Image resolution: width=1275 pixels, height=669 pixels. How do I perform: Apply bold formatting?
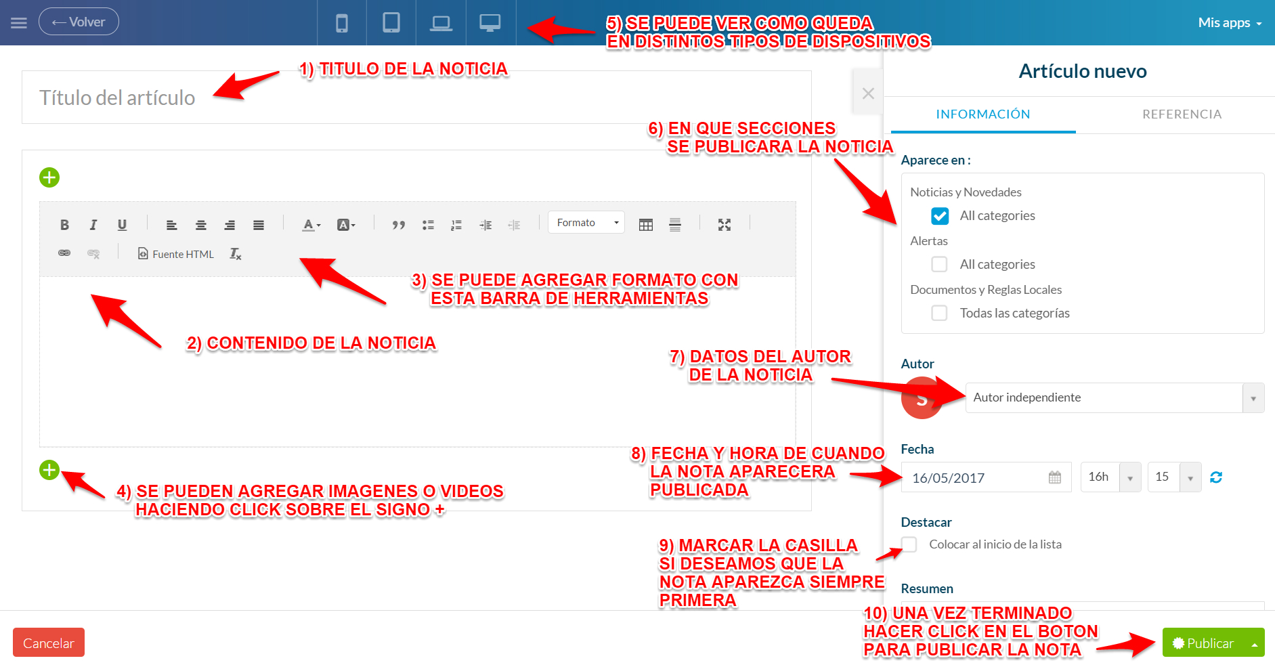tap(64, 225)
